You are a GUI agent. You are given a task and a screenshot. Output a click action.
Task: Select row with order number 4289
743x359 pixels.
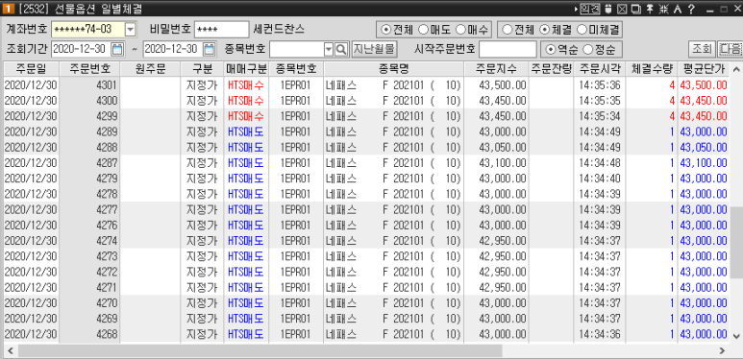click(x=367, y=132)
